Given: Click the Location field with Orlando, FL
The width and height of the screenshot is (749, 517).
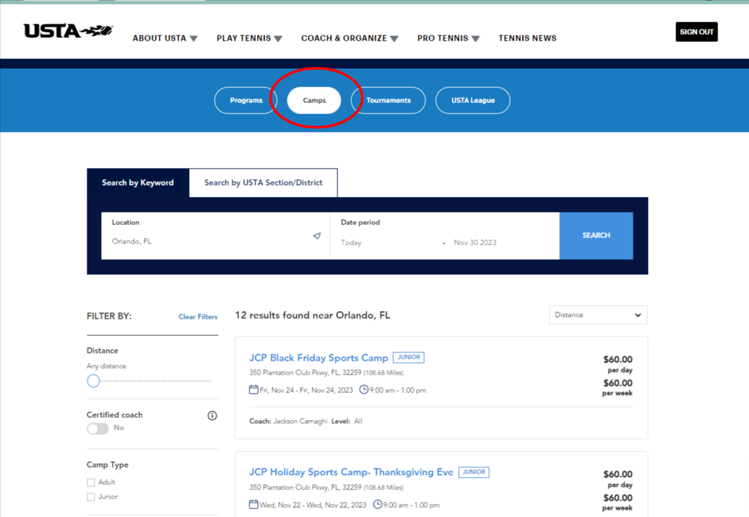Looking at the screenshot, I should (215, 236).
